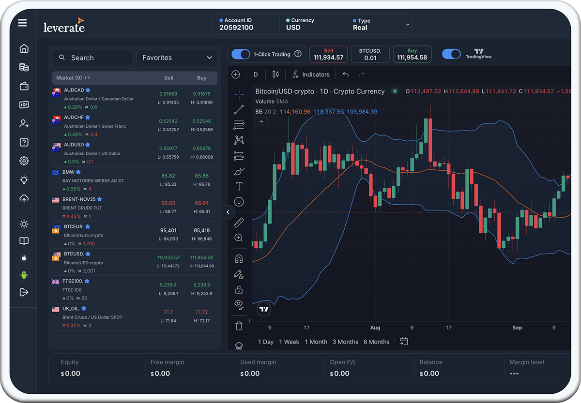Open the hamburger menu
Screen dimensions: 581x403
[x=22, y=23]
